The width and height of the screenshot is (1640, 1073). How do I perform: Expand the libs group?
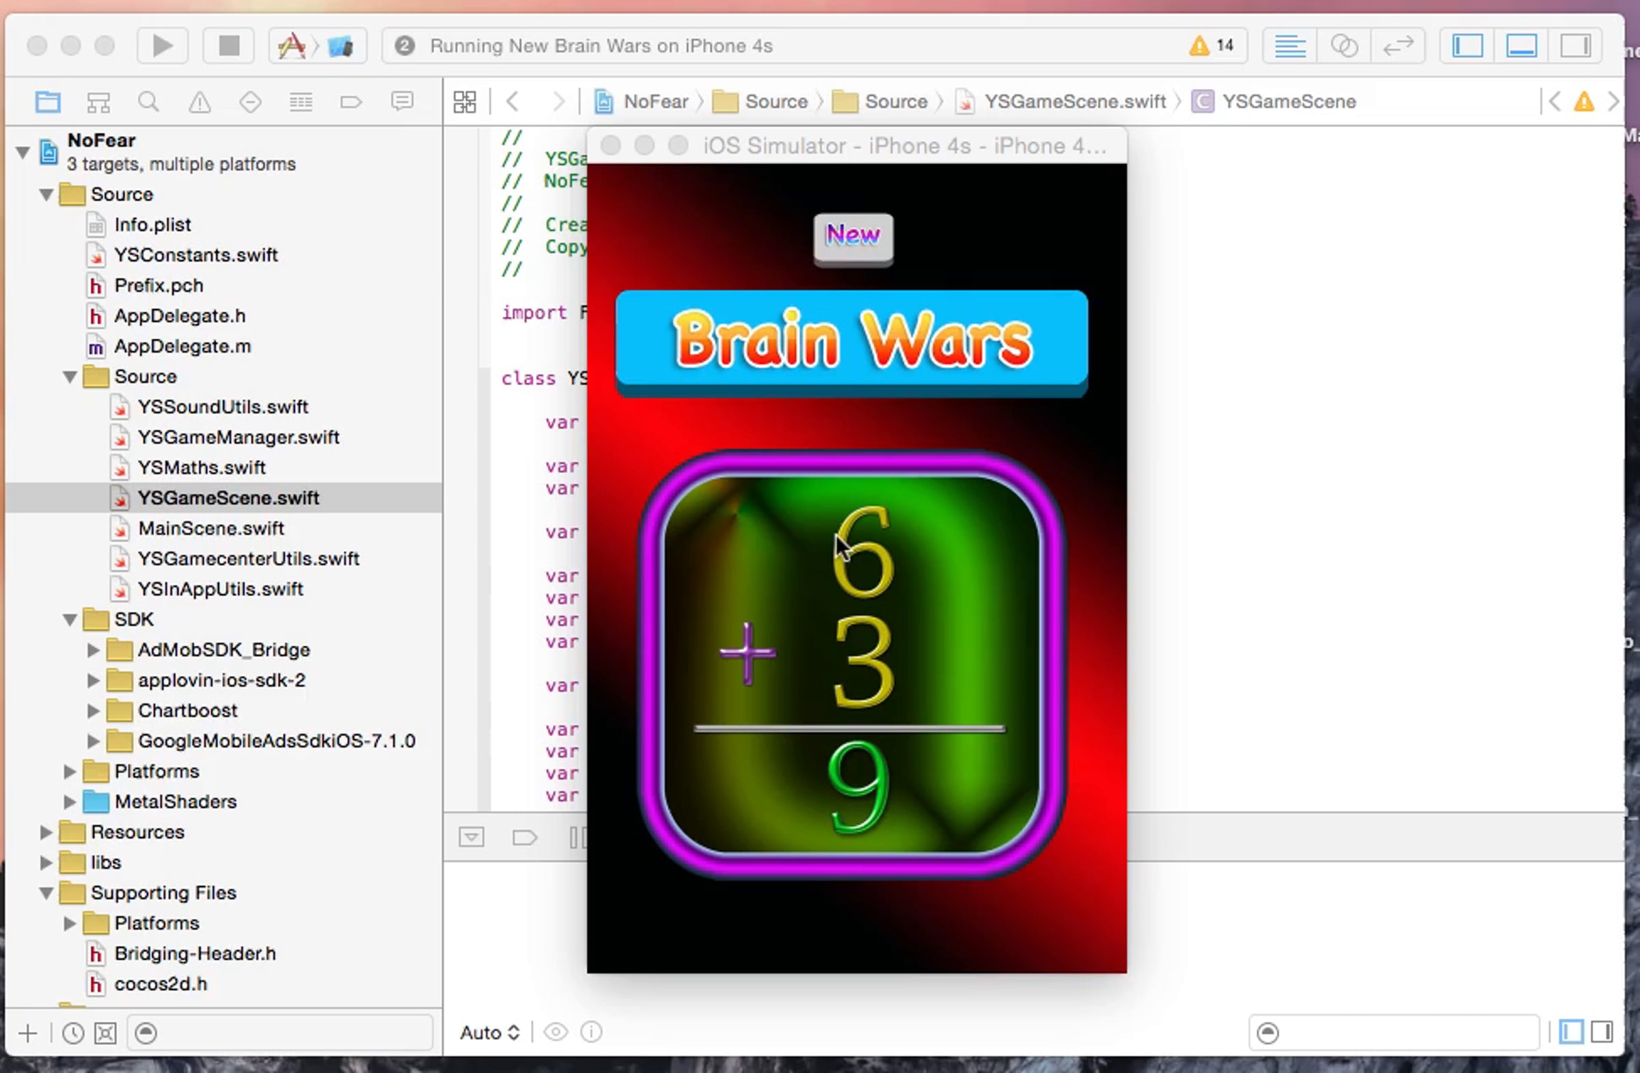46,862
